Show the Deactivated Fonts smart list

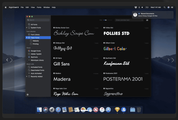click(x=38, y=70)
